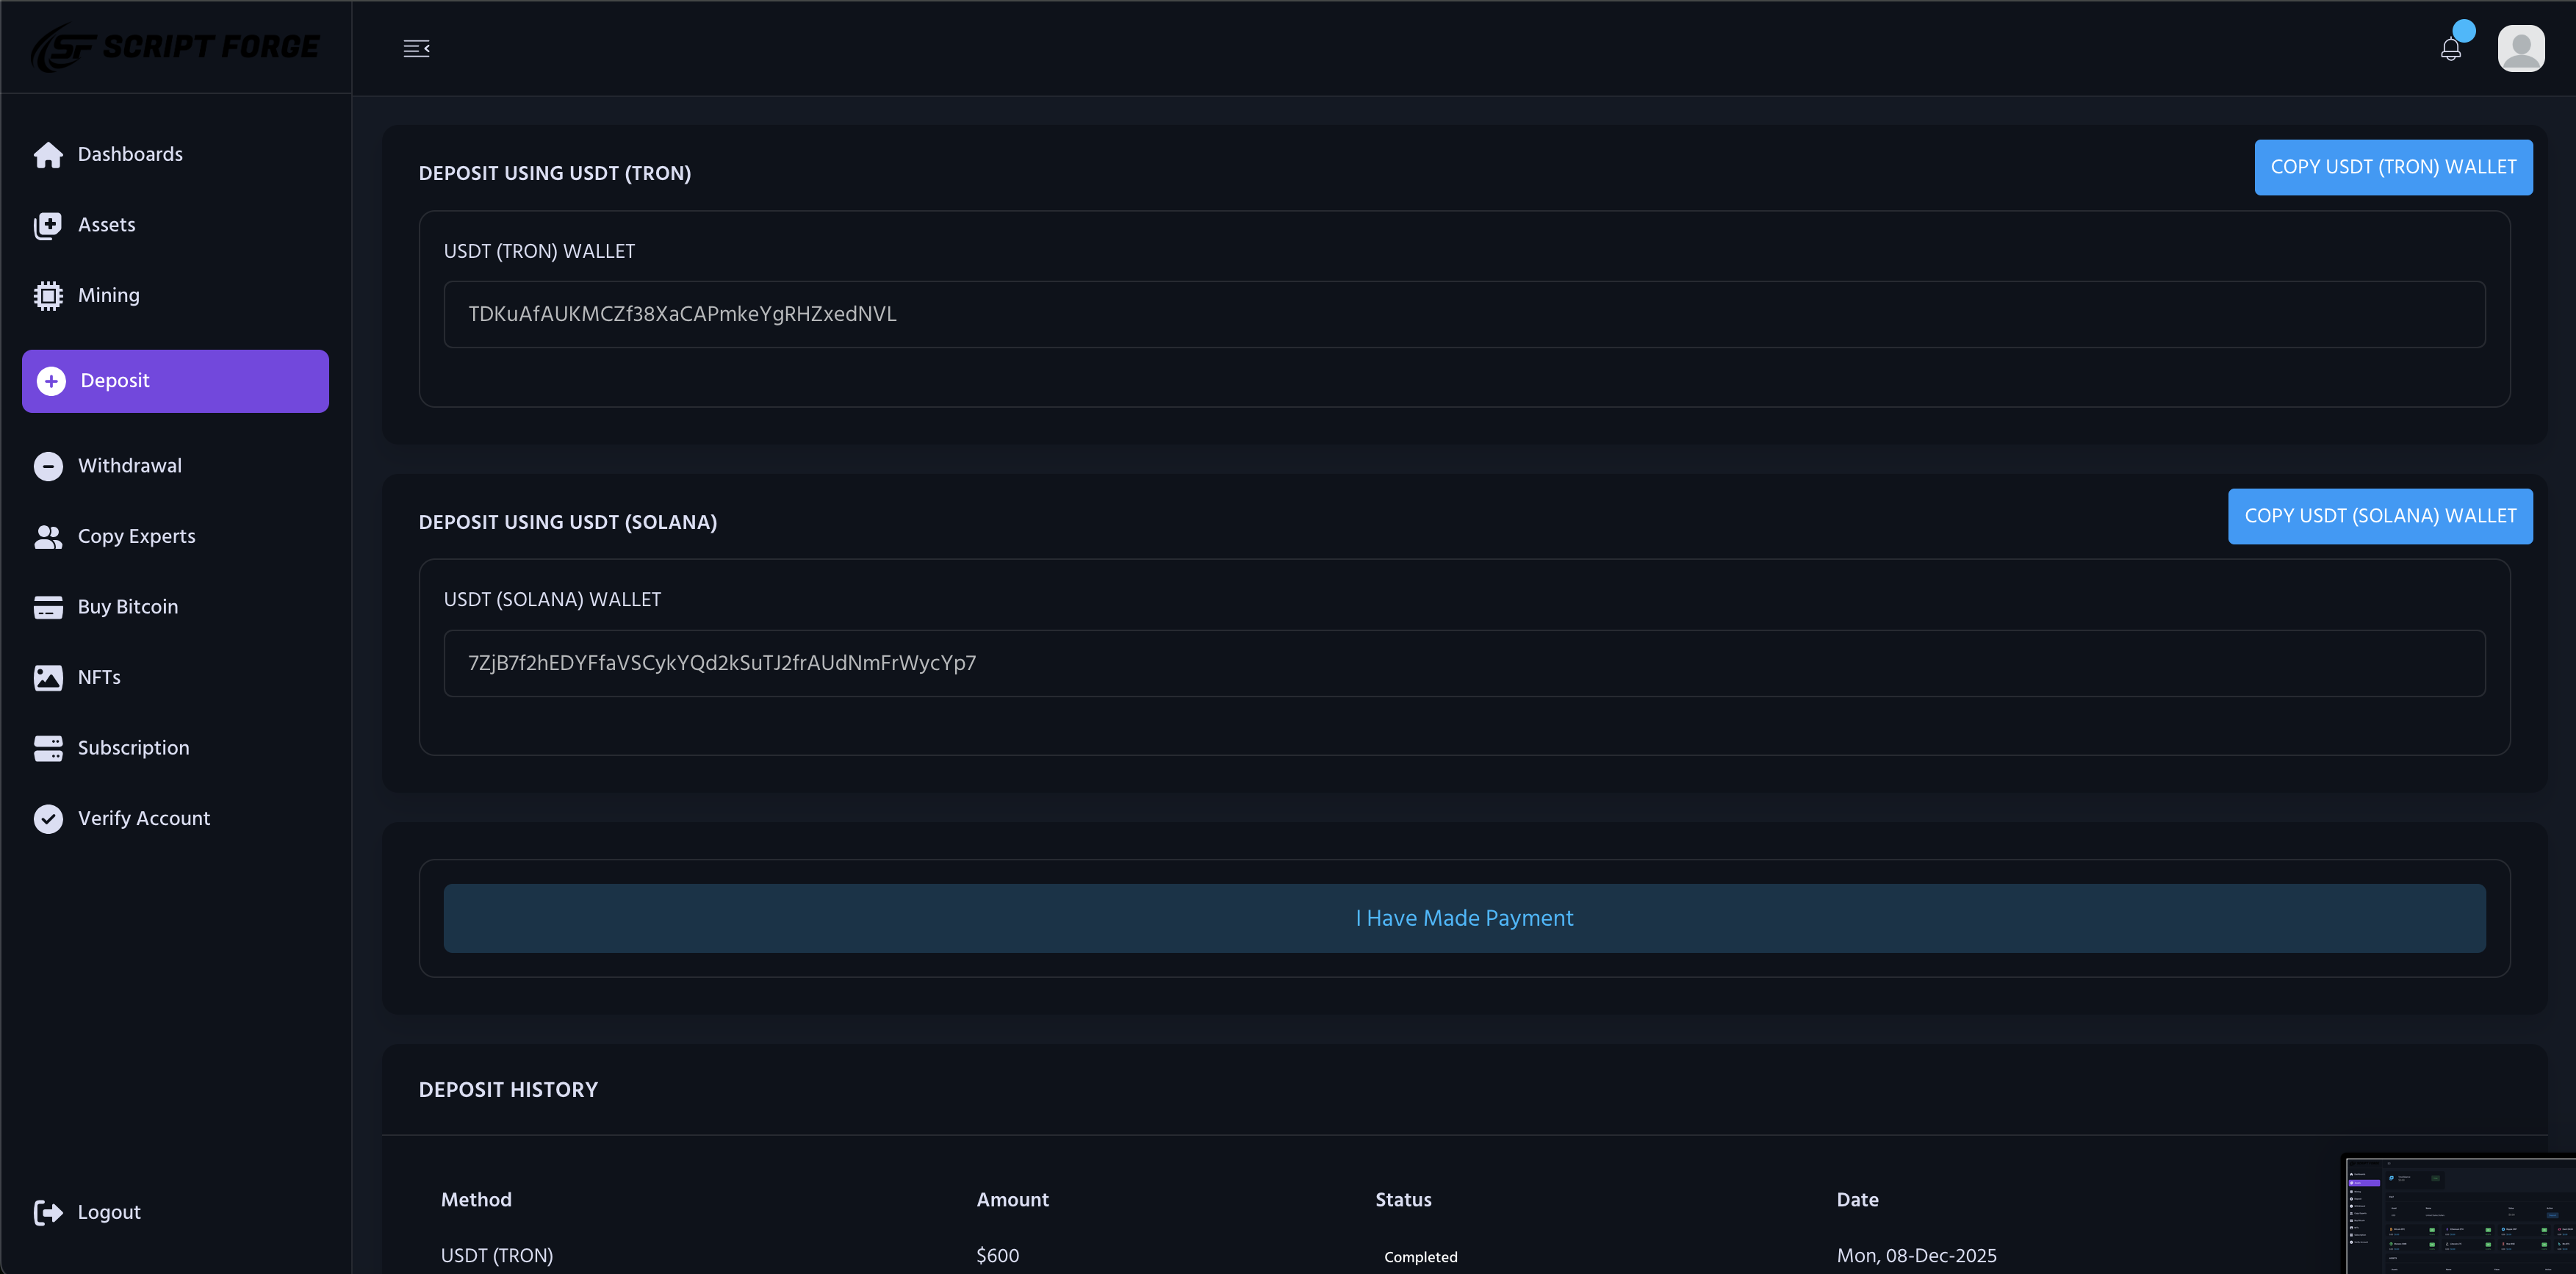This screenshot has width=2576, height=1274.
Task: Click the Dashboards home icon
Action: click(x=47, y=154)
